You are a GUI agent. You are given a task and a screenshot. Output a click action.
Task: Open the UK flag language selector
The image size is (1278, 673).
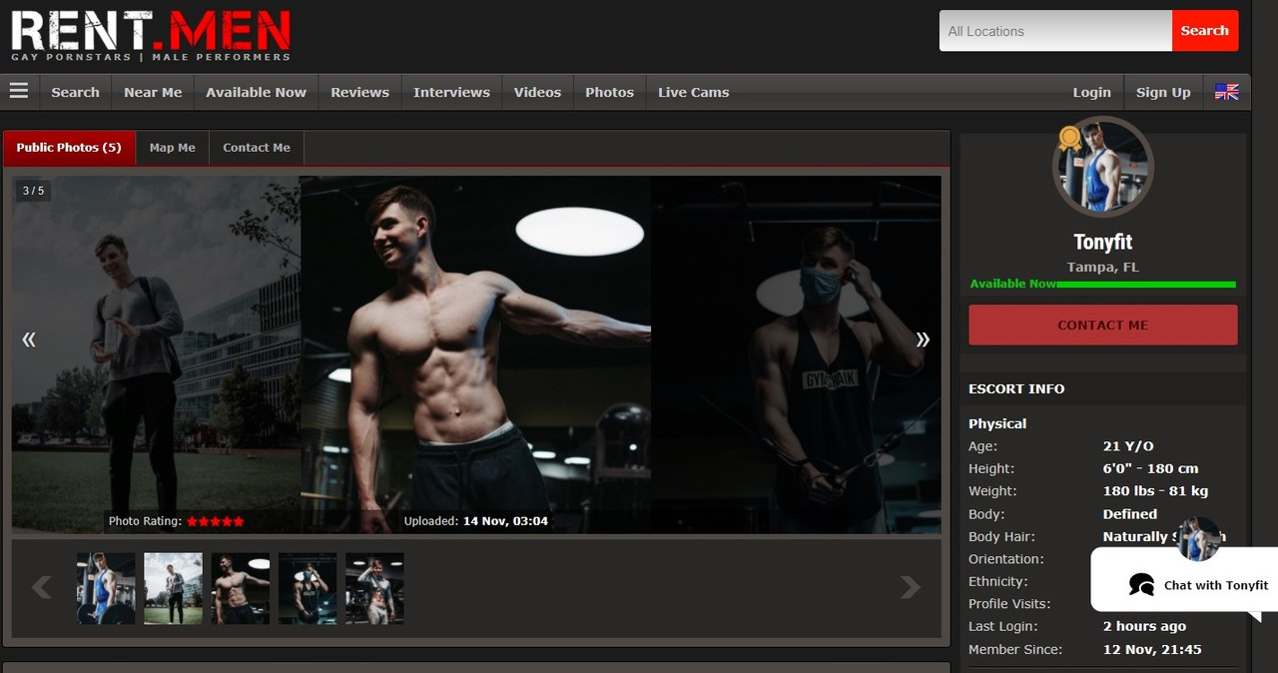click(x=1226, y=92)
